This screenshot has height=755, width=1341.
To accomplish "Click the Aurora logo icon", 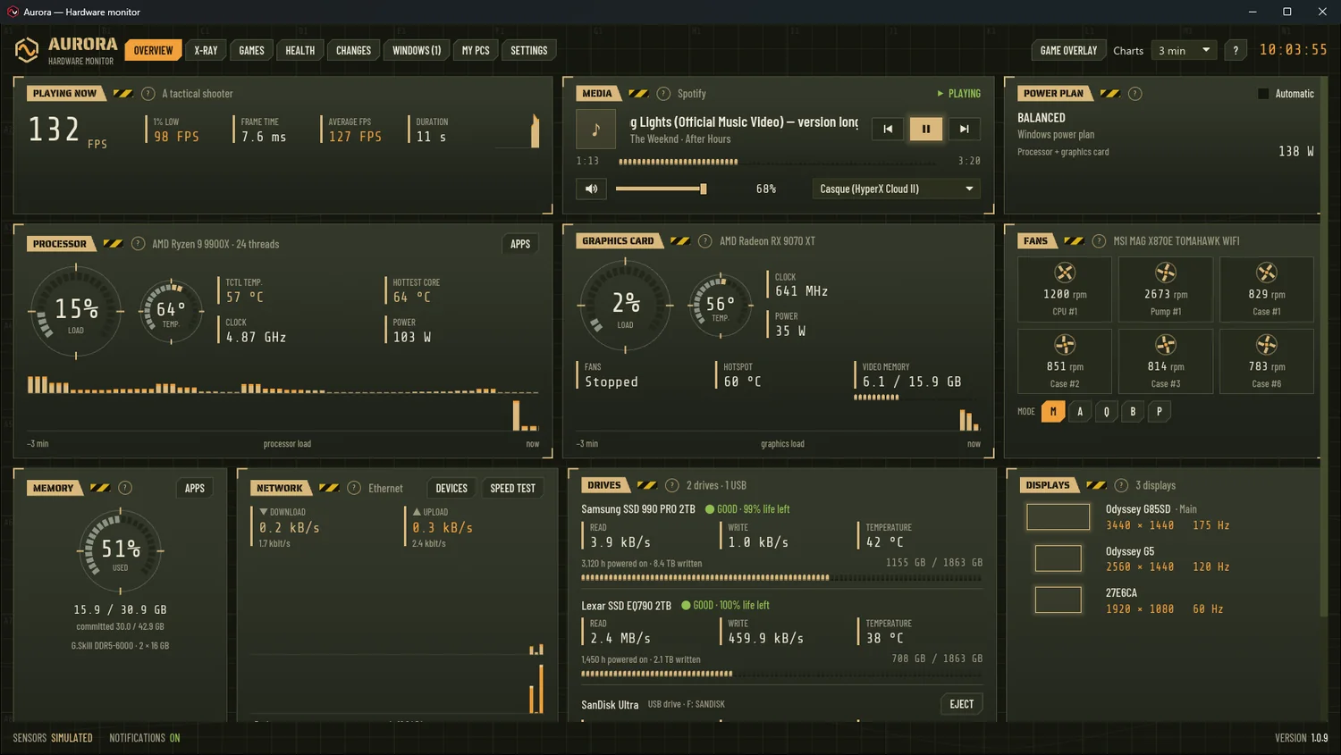I will coord(27,50).
